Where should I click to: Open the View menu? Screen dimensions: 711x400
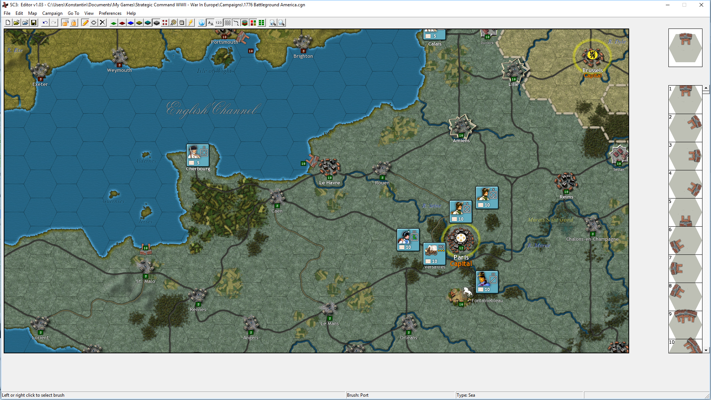(89, 13)
